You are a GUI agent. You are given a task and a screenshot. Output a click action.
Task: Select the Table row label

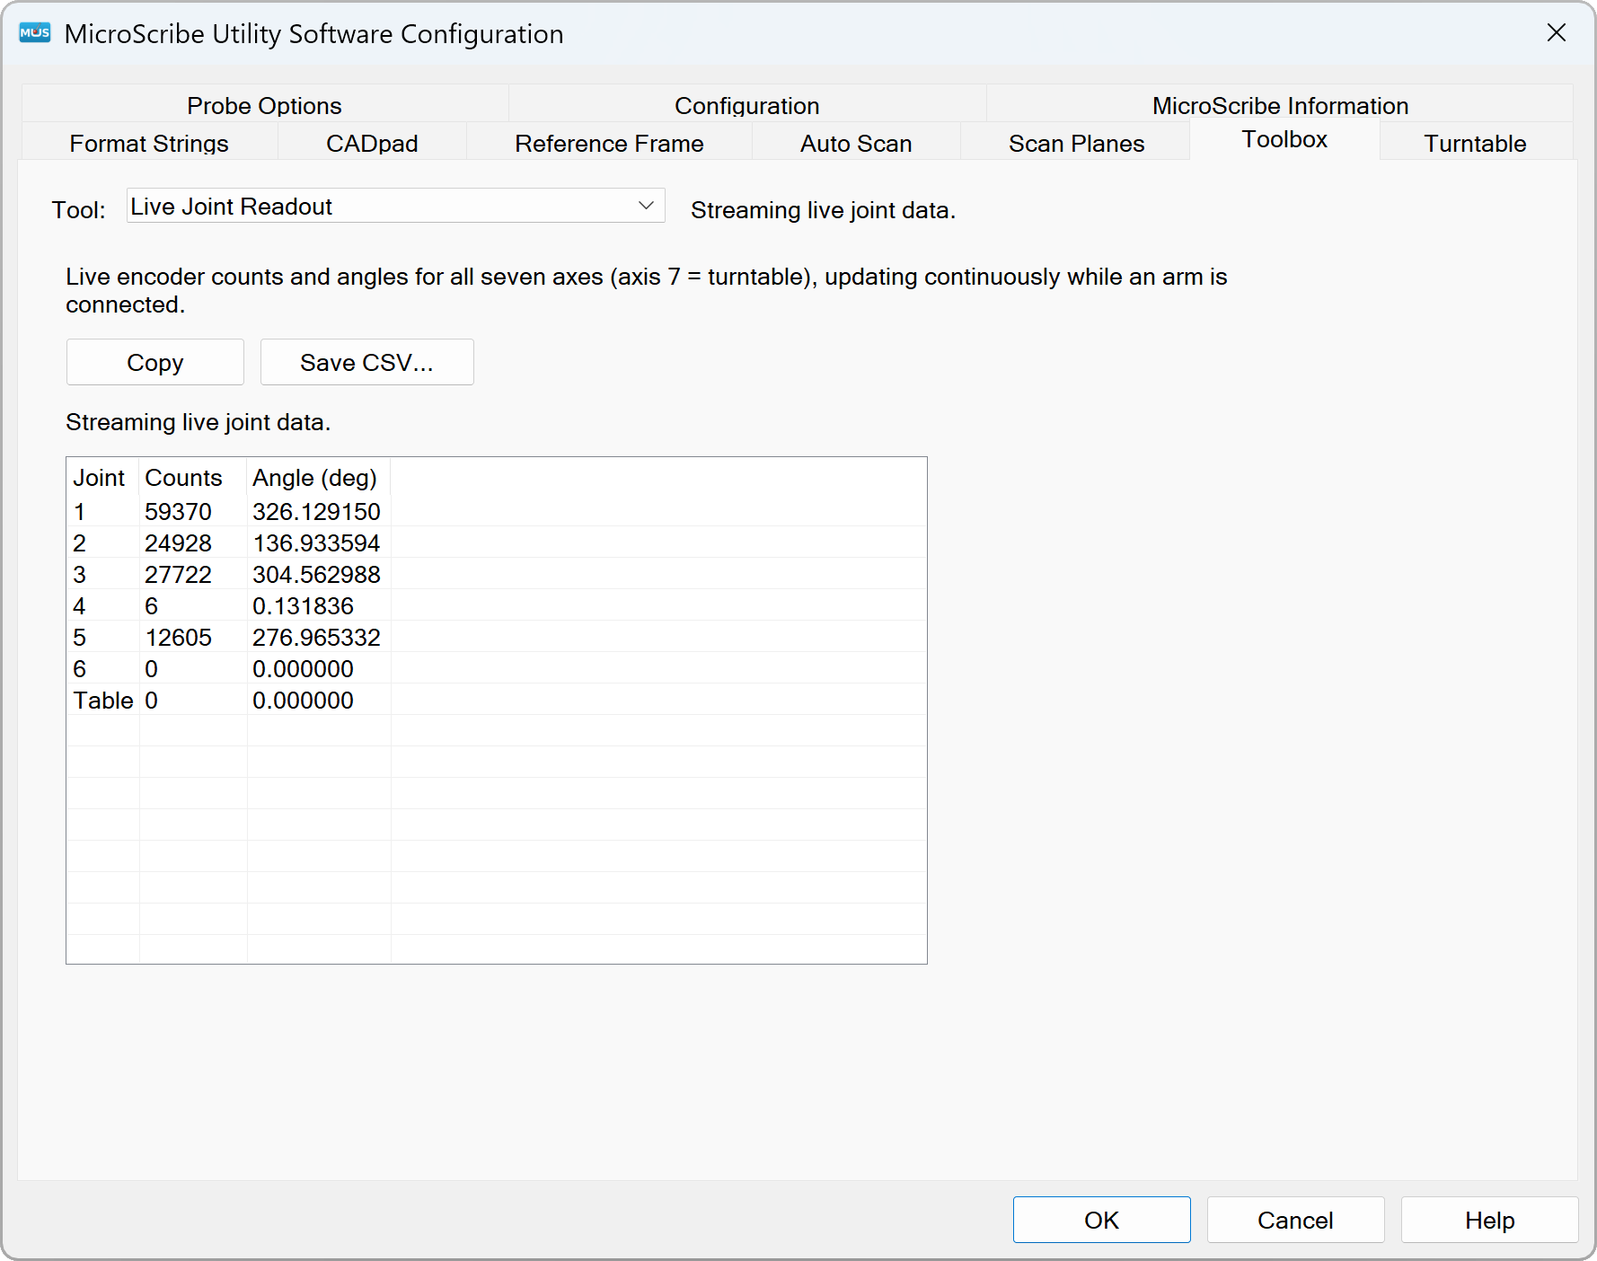click(102, 700)
